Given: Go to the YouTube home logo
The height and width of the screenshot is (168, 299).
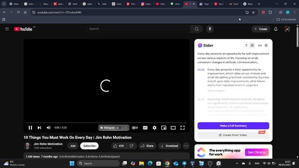Looking at the screenshot, I should pyautogui.click(x=23, y=29).
